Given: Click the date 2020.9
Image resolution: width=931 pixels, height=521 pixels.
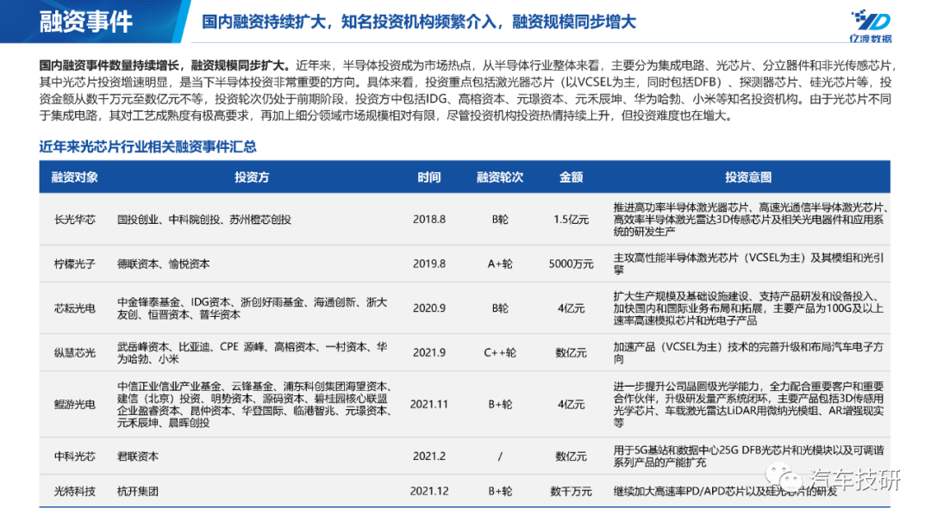Looking at the screenshot, I should tap(428, 308).
